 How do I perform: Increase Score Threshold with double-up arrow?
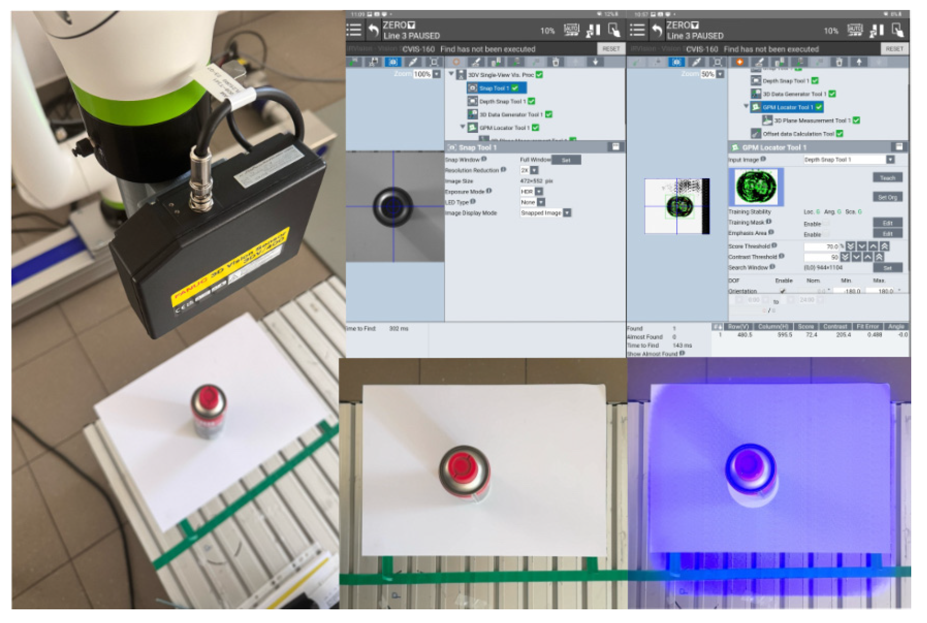tap(885, 246)
